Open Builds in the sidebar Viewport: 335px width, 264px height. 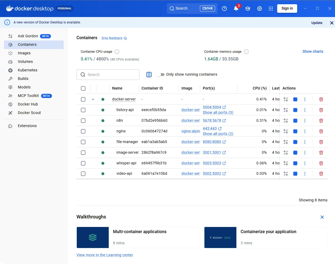tap(34, 79)
